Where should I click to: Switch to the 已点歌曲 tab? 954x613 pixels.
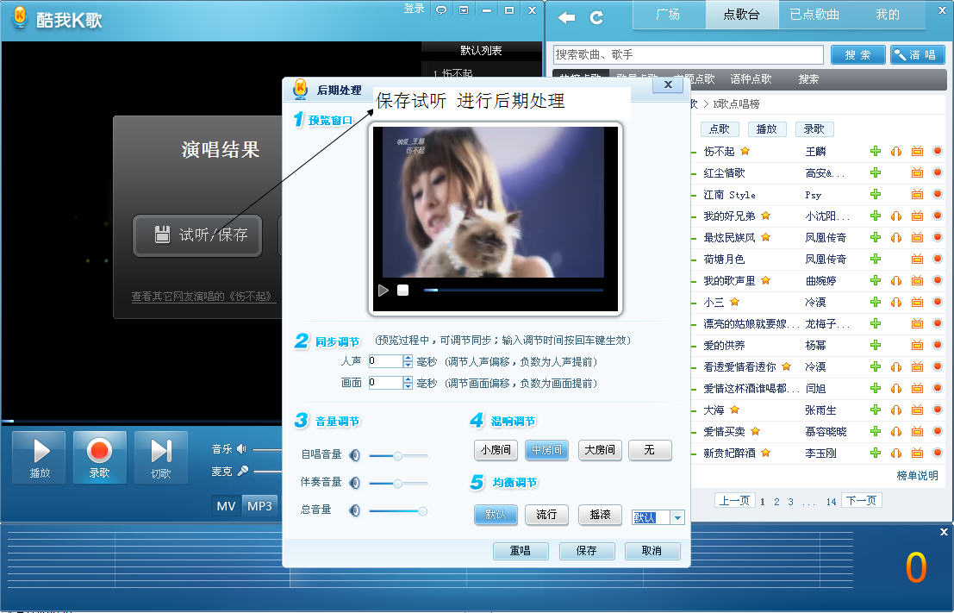814,15
